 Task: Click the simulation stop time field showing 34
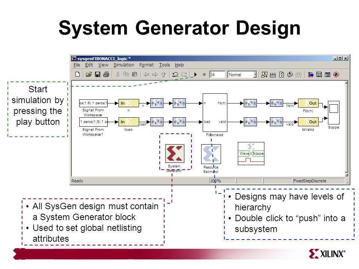click(x=217, y=75)
